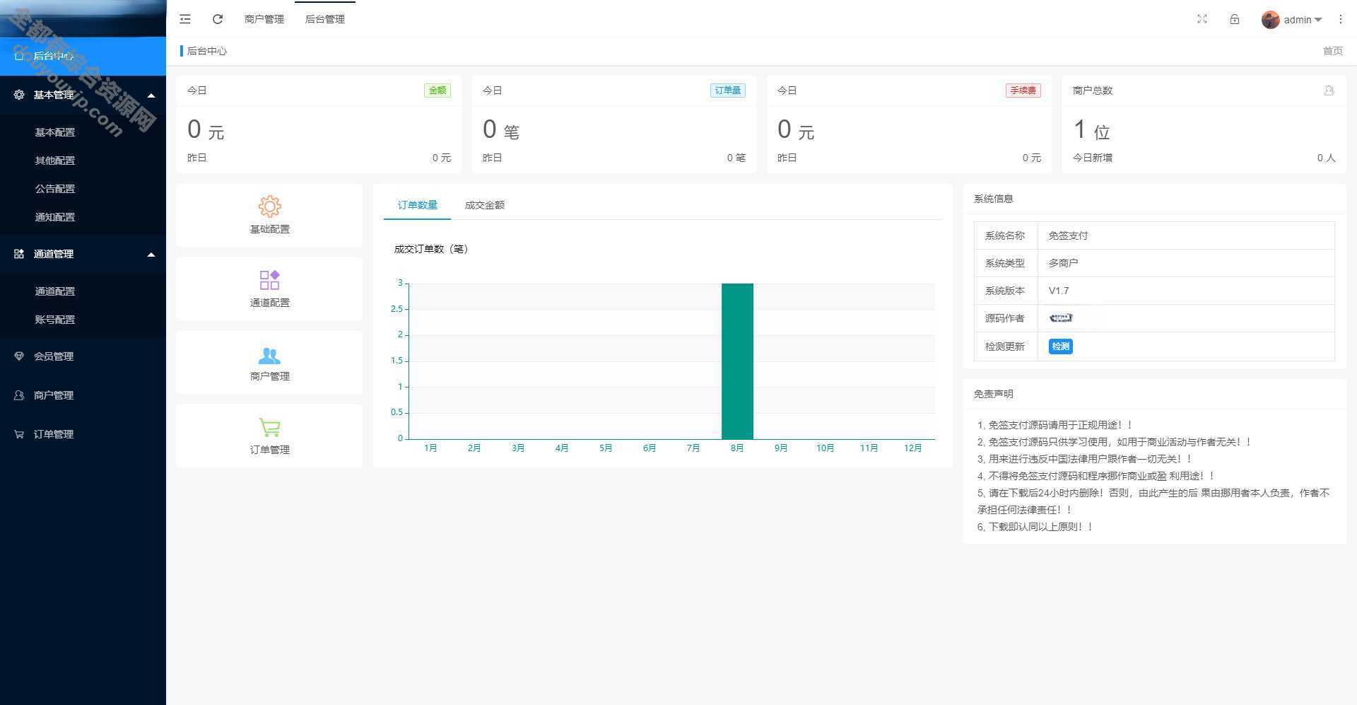Click the 成交订单数（笔） chart title
The height and width of the screenshot is (705, 1357).
point(430,249)
